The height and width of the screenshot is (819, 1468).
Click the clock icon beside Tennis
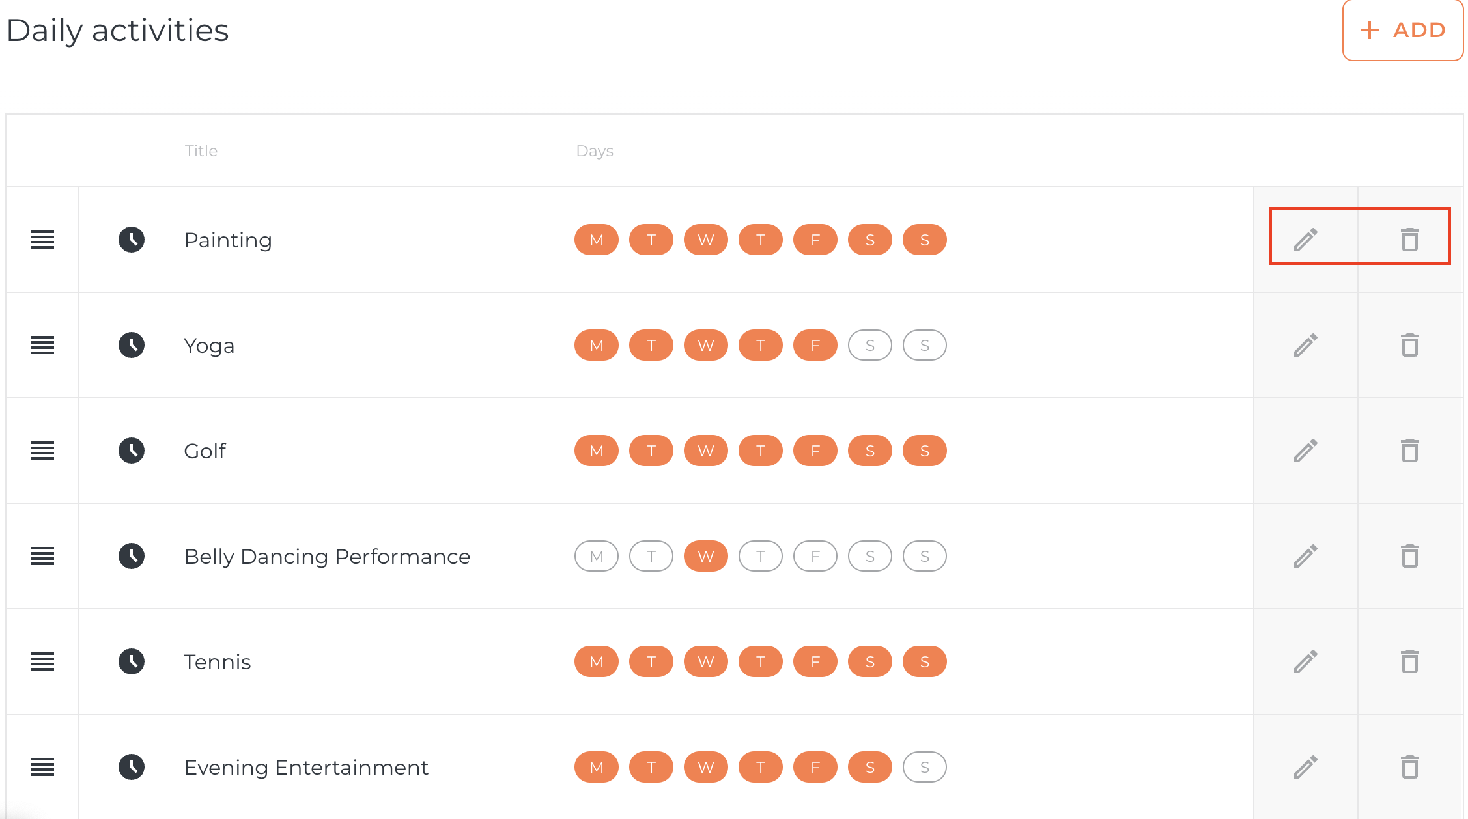(x=132, y=661)
